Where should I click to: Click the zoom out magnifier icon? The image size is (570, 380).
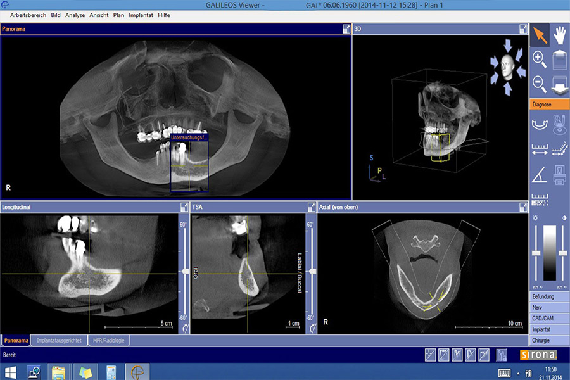pos(540,83)
